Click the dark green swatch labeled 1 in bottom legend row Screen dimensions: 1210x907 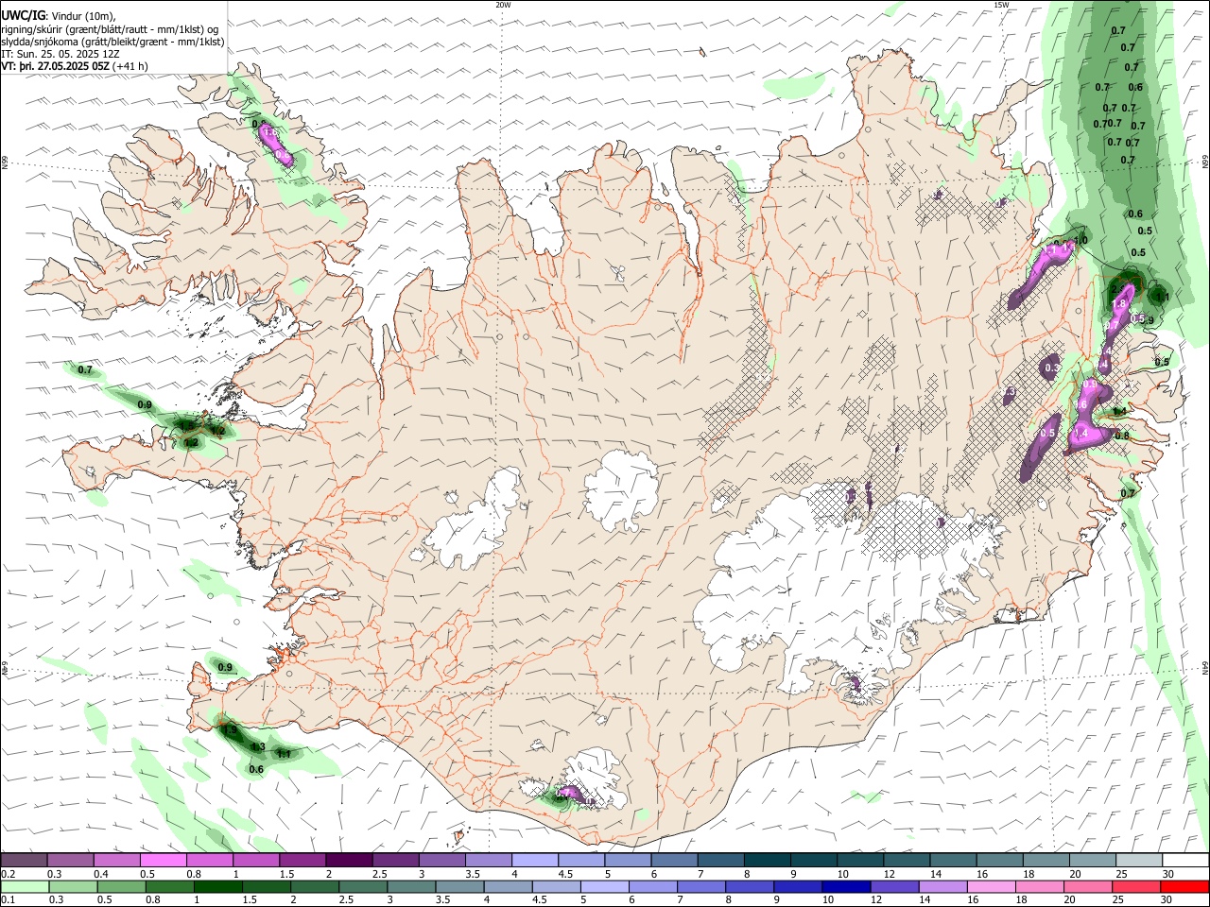point(218,887)
